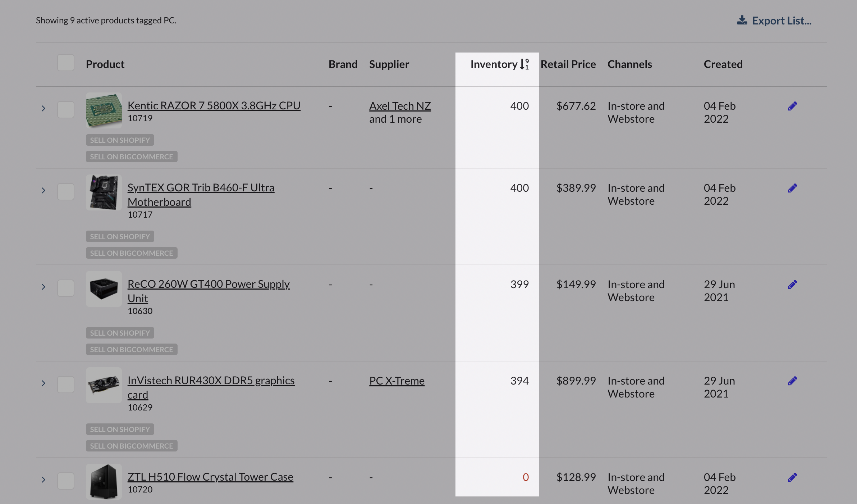Tick the ReCO Power Supply row checkbox

(66, 288)
